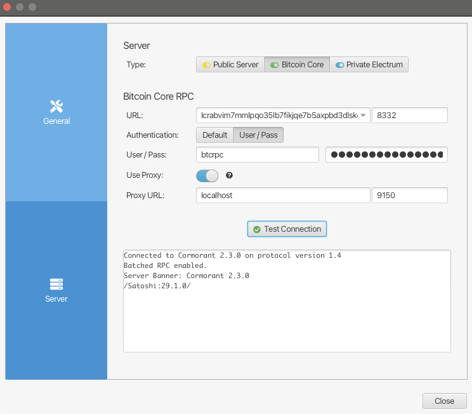Click the yellow toggle icon beside Public Server
Screen dimensions: 472x414
click(206, 65)
